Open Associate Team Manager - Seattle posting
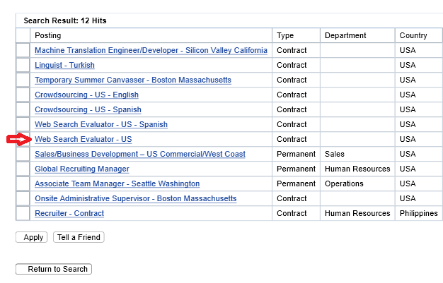Screen dimensions: 443x283 (117, 184)
